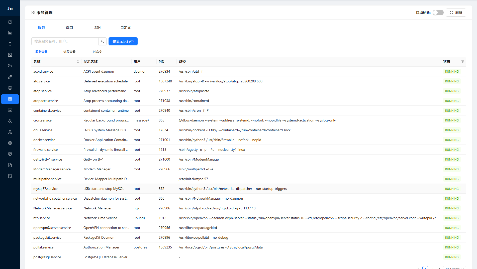Screen dimensions: 477x269
Task: Open the dashboard gauge icon in sidebar
Action: click(10, 22)
